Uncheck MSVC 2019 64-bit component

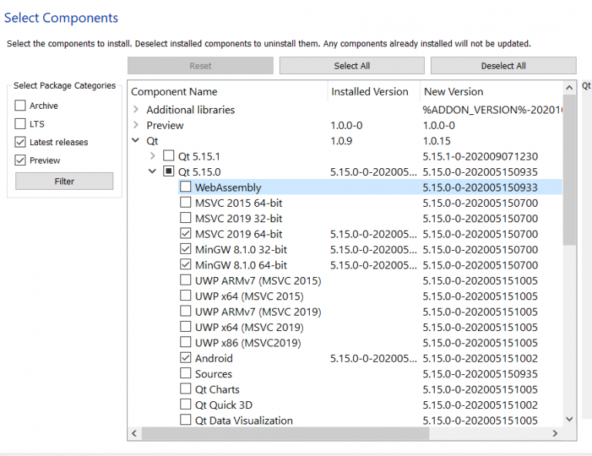point(186,234)
